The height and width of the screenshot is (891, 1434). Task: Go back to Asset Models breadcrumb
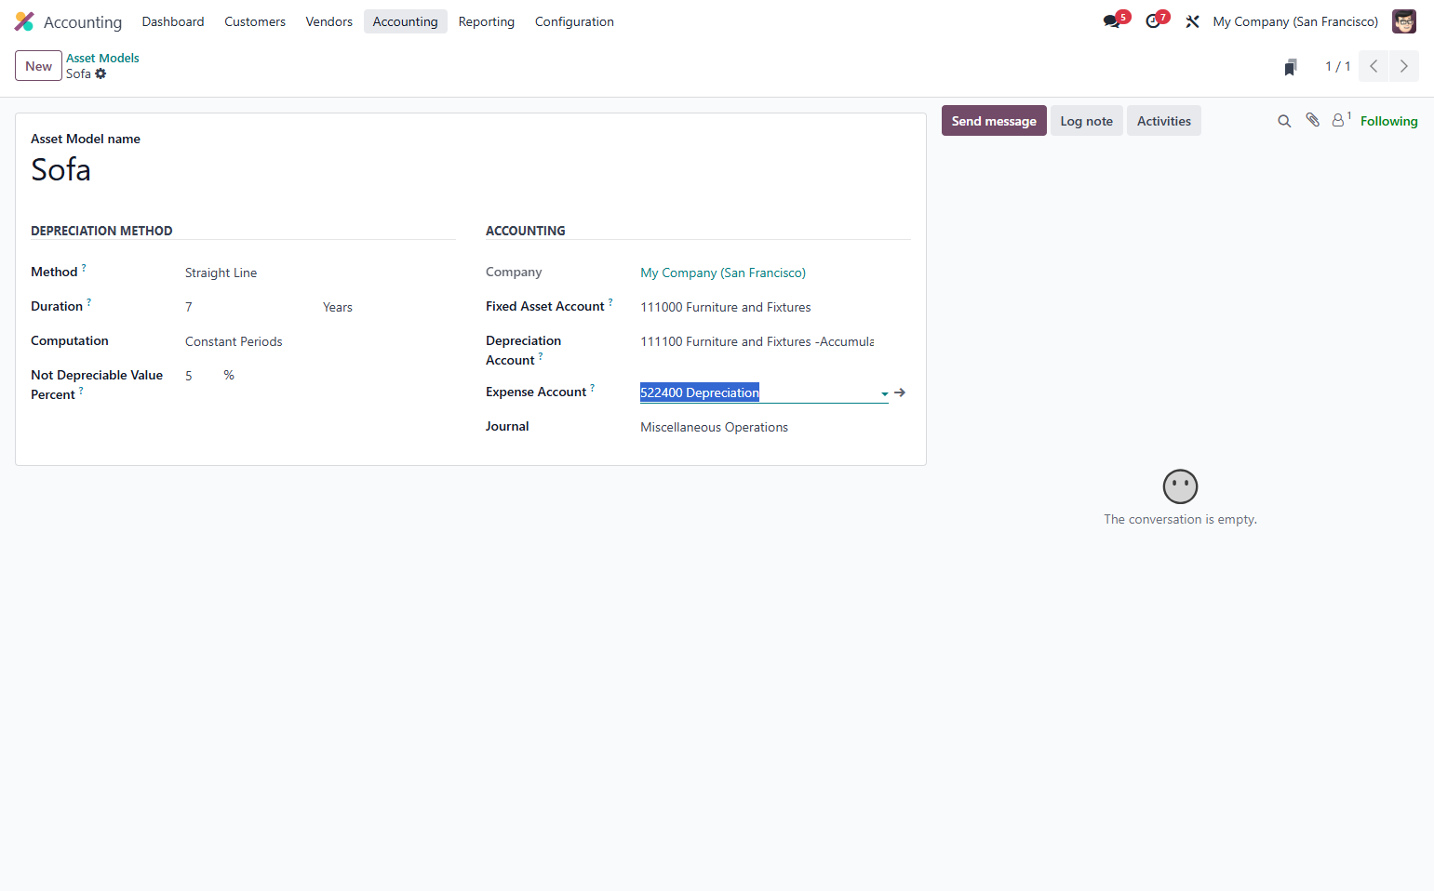102,58
